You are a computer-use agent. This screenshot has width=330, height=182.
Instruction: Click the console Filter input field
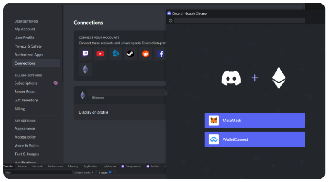point(38,172)
